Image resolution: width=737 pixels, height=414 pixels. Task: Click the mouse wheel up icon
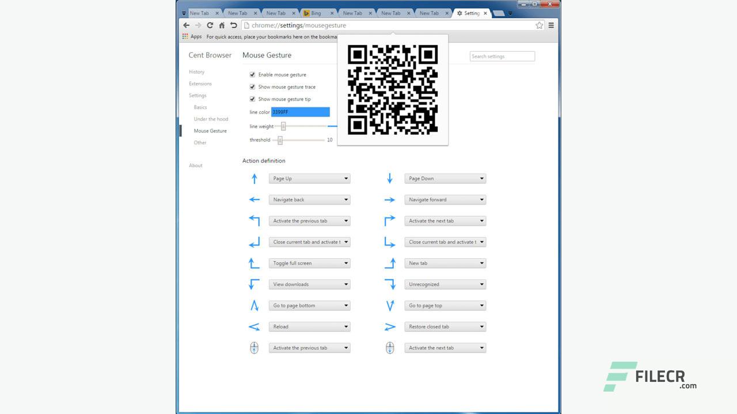254,348
